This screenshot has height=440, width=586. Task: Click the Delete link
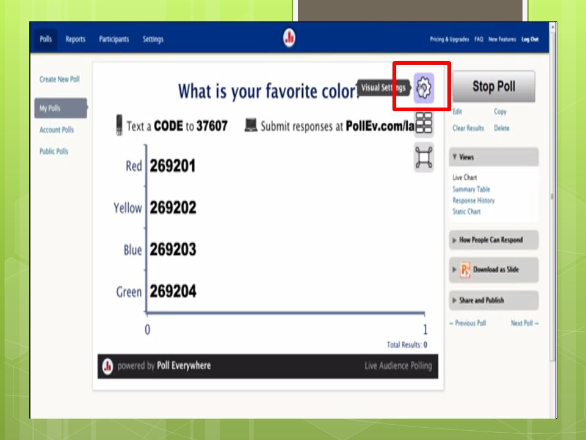tap(502, 128)
